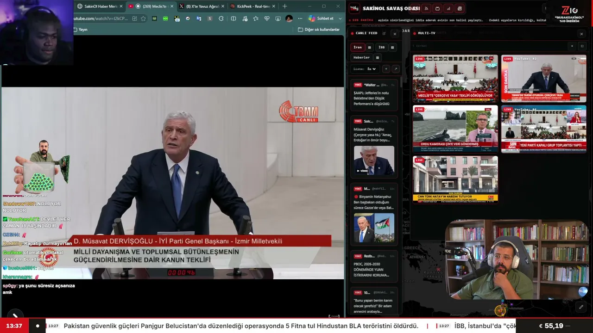This screenshot has width=593, height=333.
Task: Open the Netanyahu photo in feed
Action: point(374,228)
